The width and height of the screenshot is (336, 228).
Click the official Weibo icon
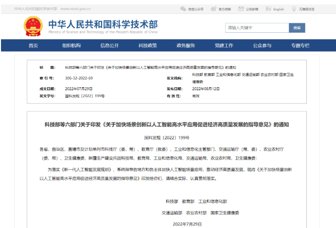pyautogui.click(x=213, y=9)
